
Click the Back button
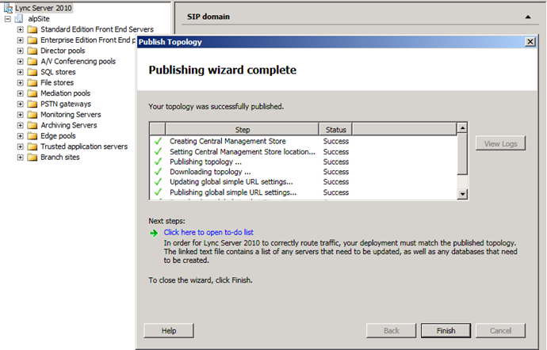(391, 330)
